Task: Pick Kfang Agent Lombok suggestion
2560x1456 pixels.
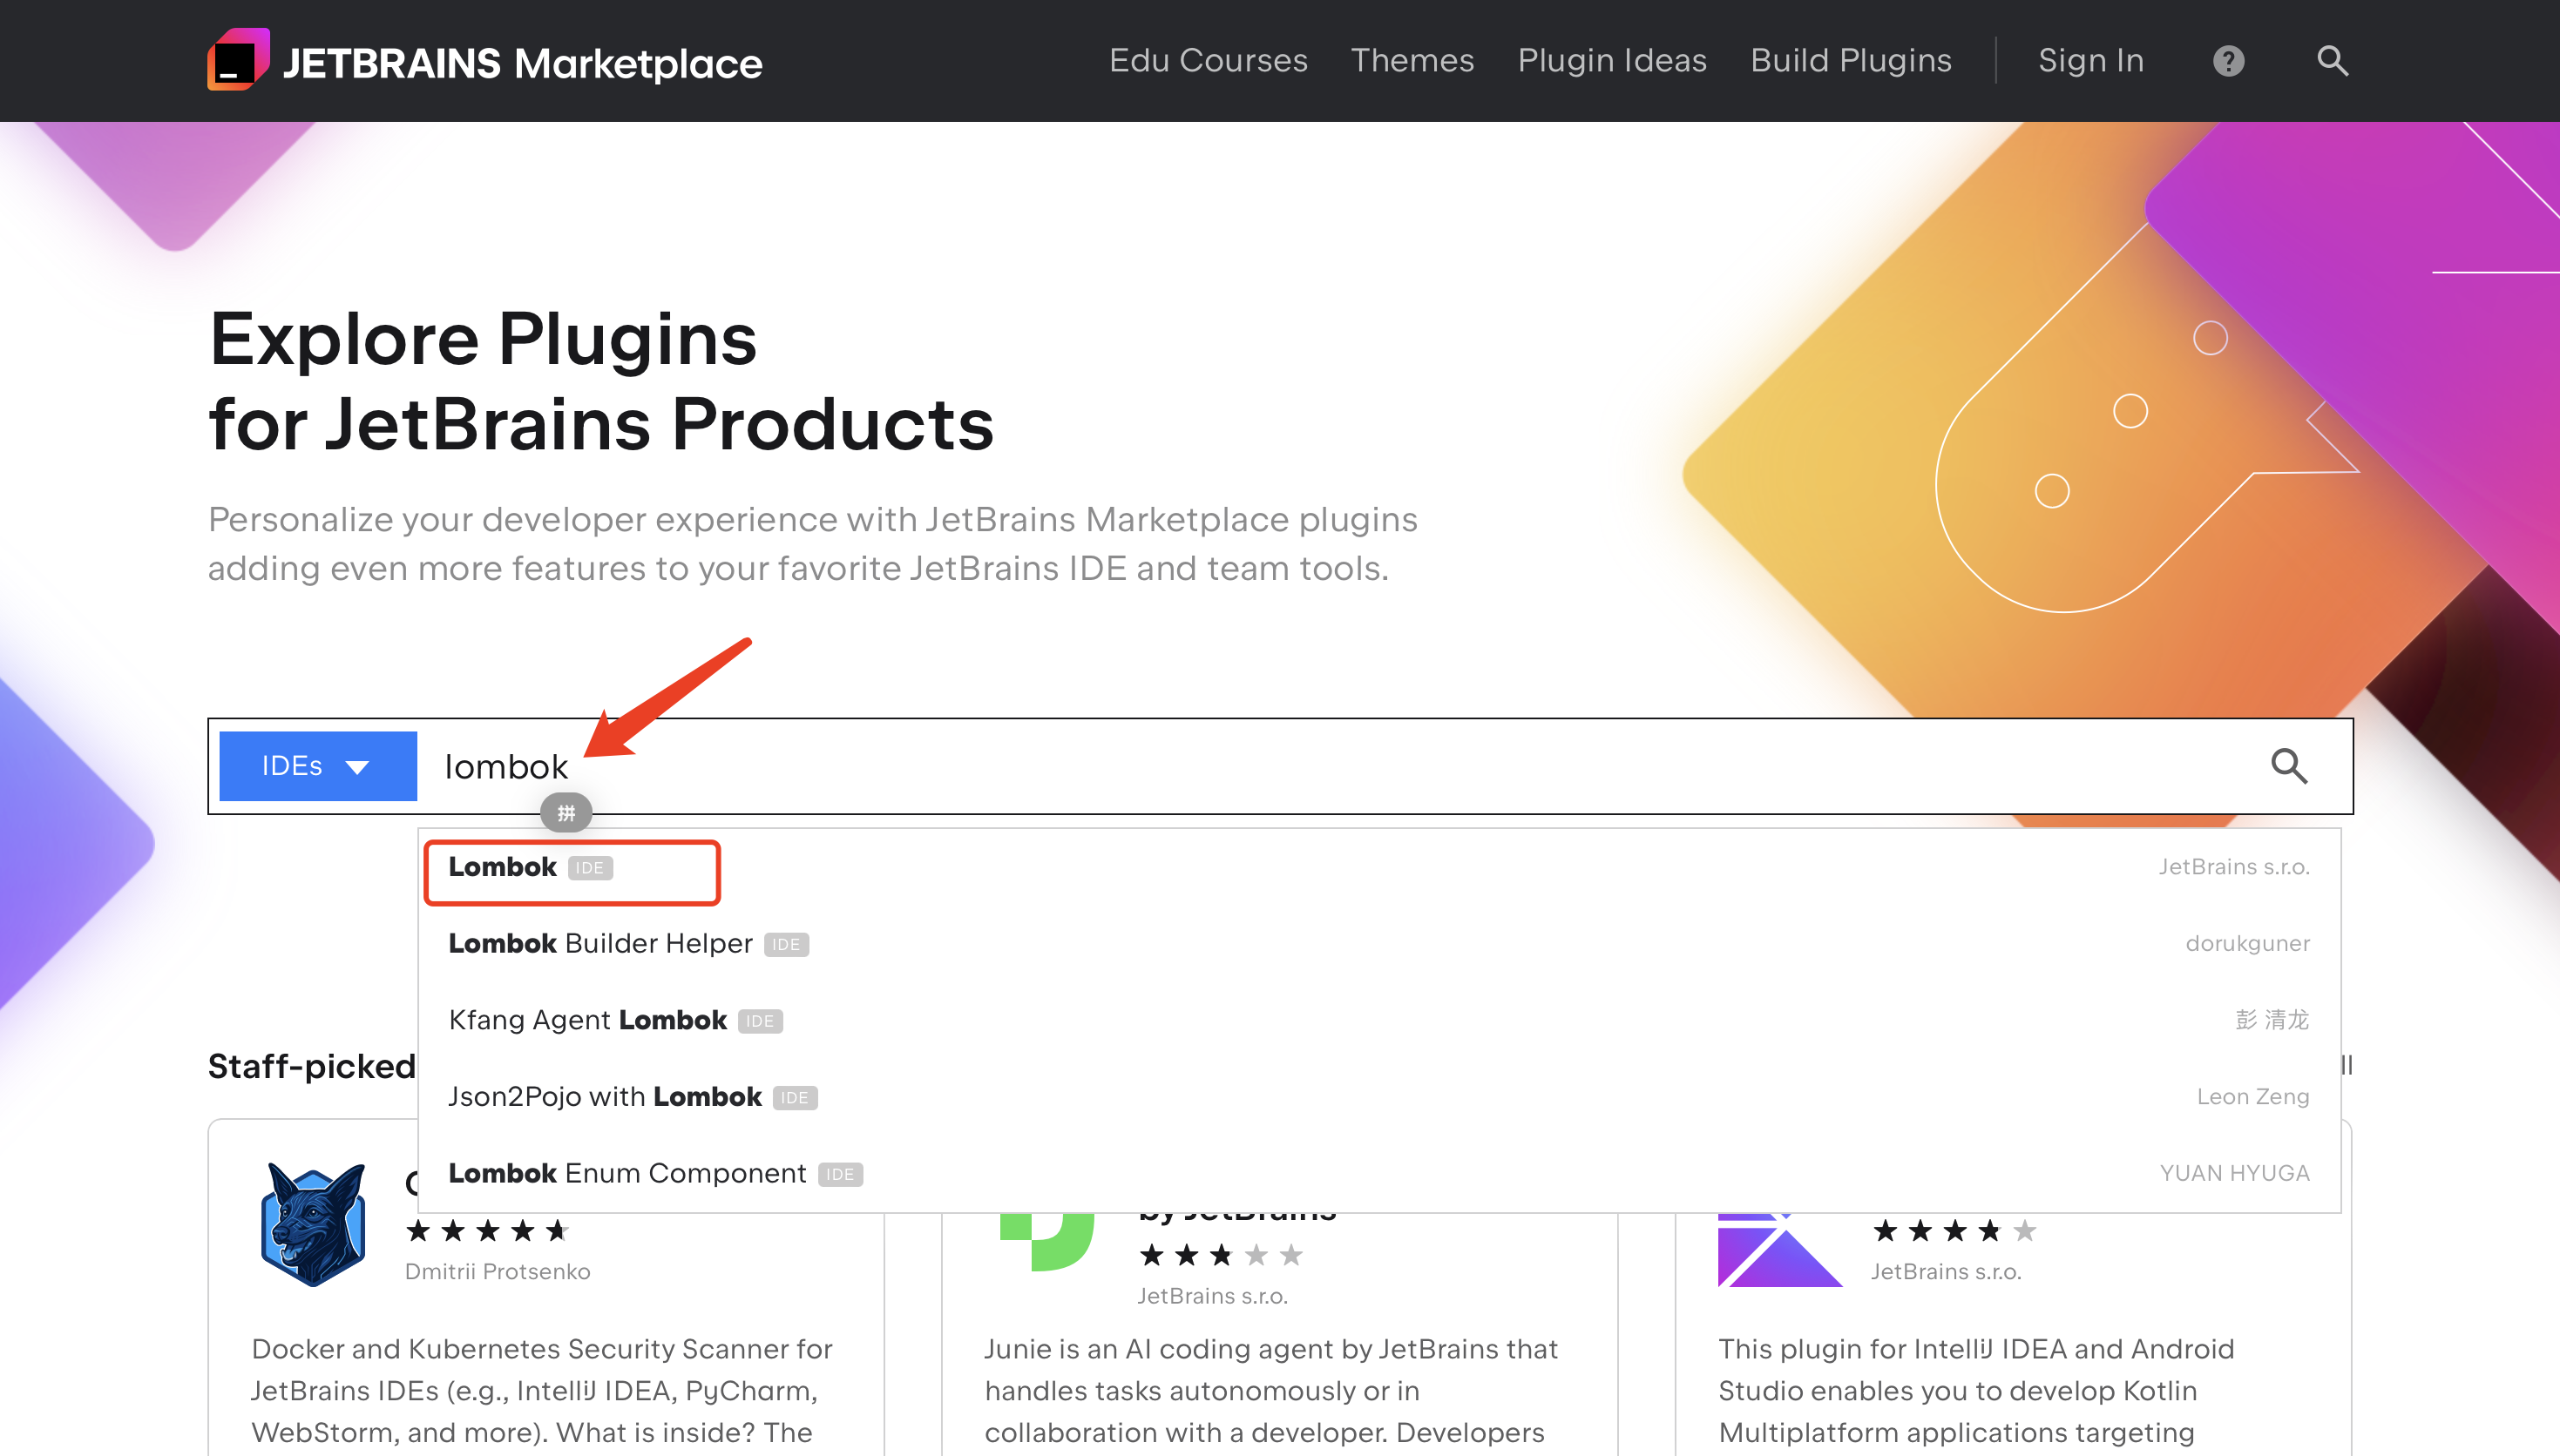Action: (x=588, y=1020)
